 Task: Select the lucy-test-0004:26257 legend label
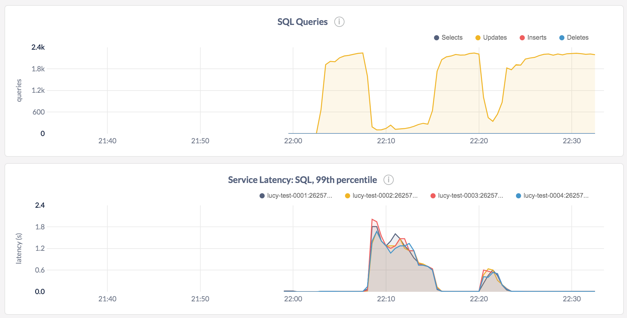[x=556, y=195]
